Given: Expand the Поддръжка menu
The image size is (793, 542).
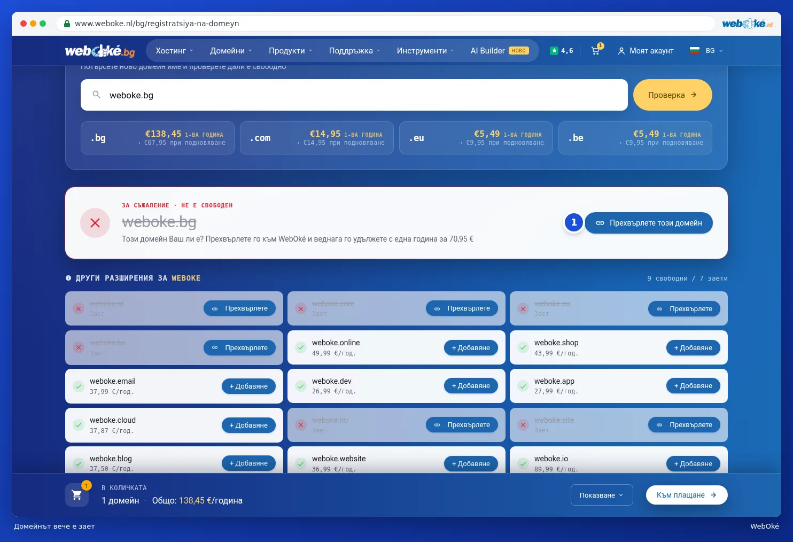Looking at the screenshot, I should click(354, 51).
